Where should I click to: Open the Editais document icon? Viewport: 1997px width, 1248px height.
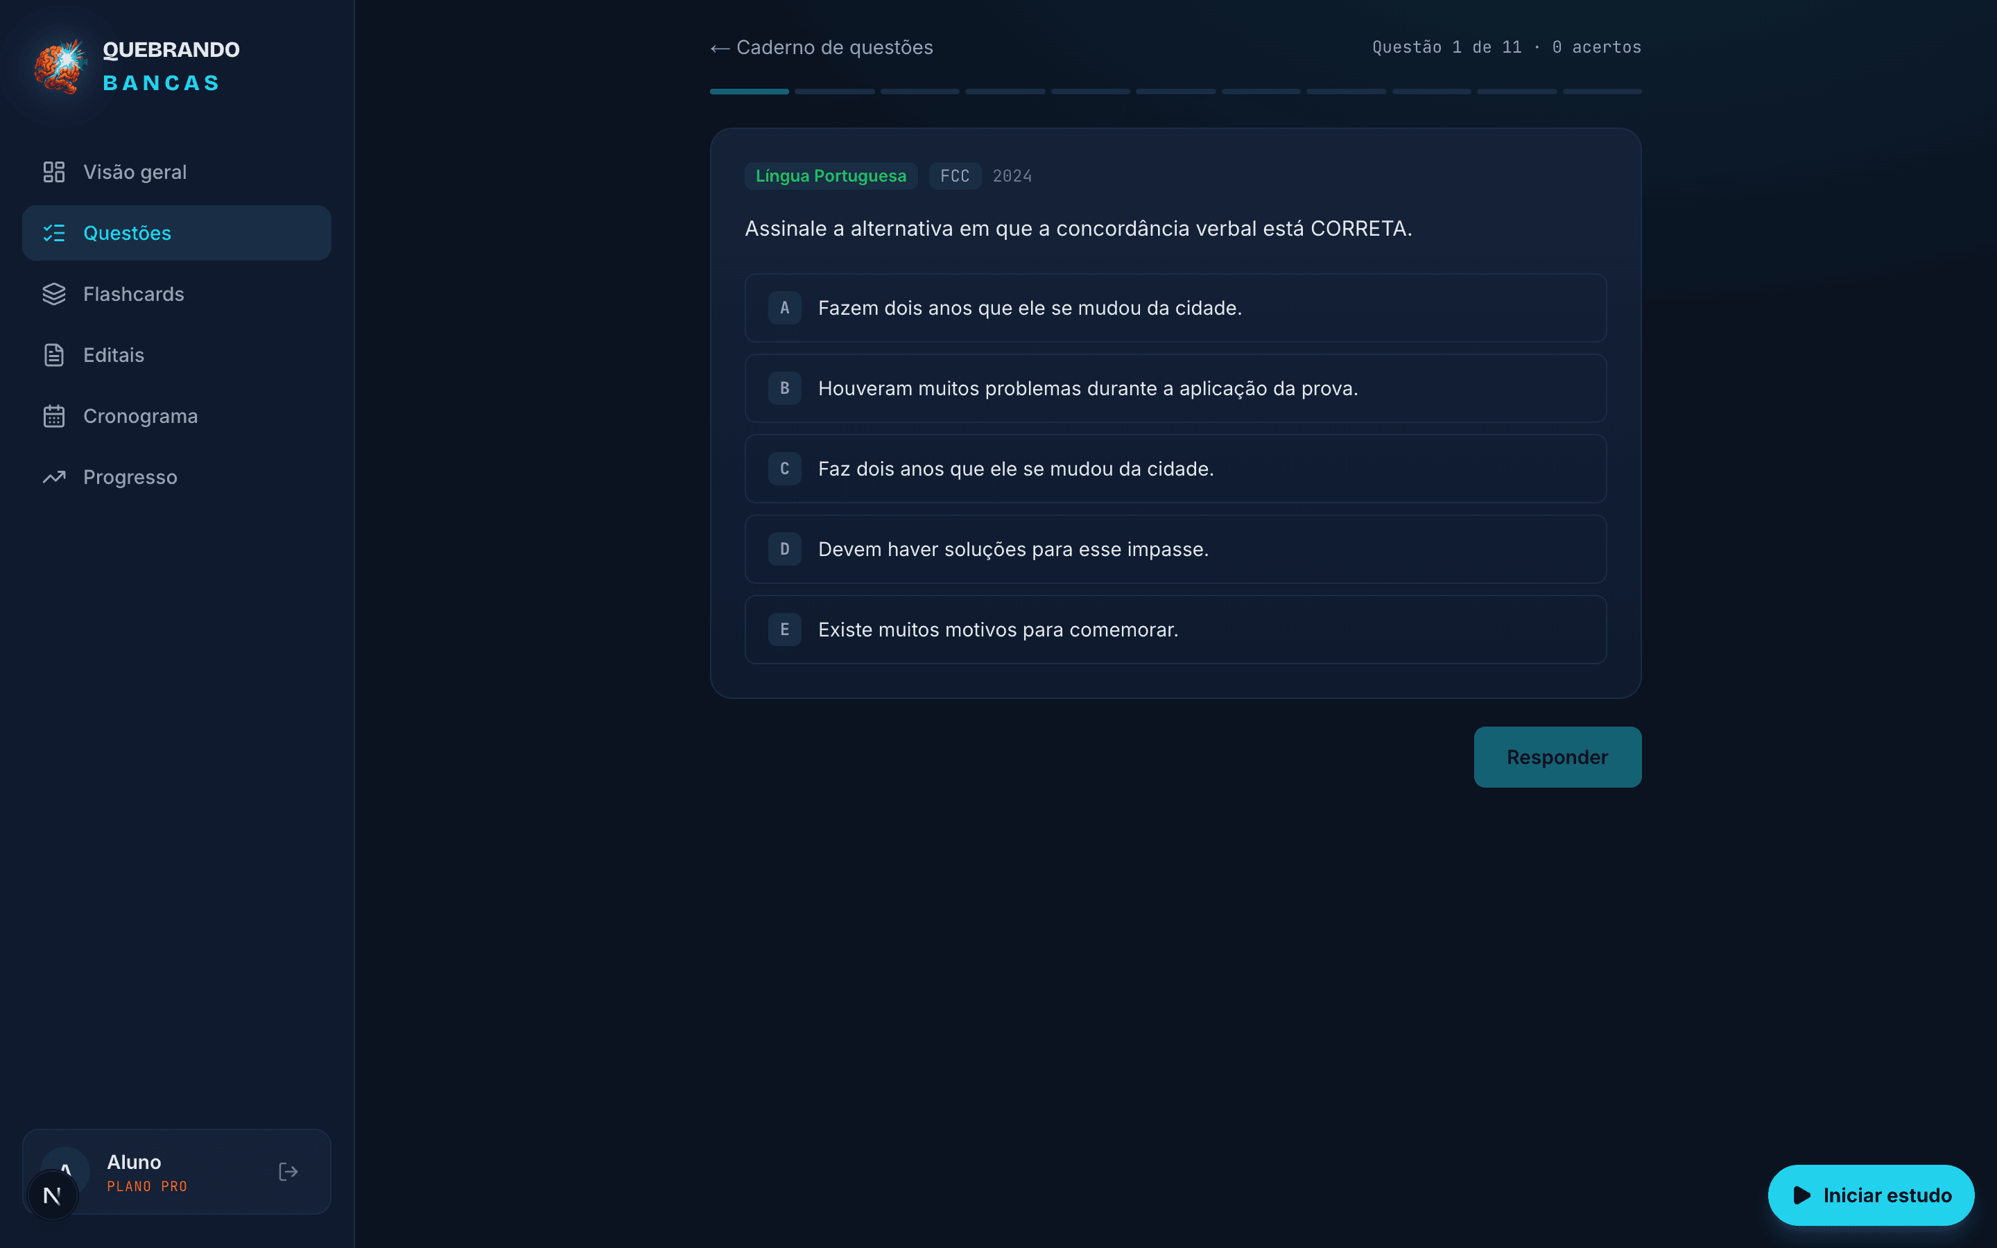click(x=53, y=355)
